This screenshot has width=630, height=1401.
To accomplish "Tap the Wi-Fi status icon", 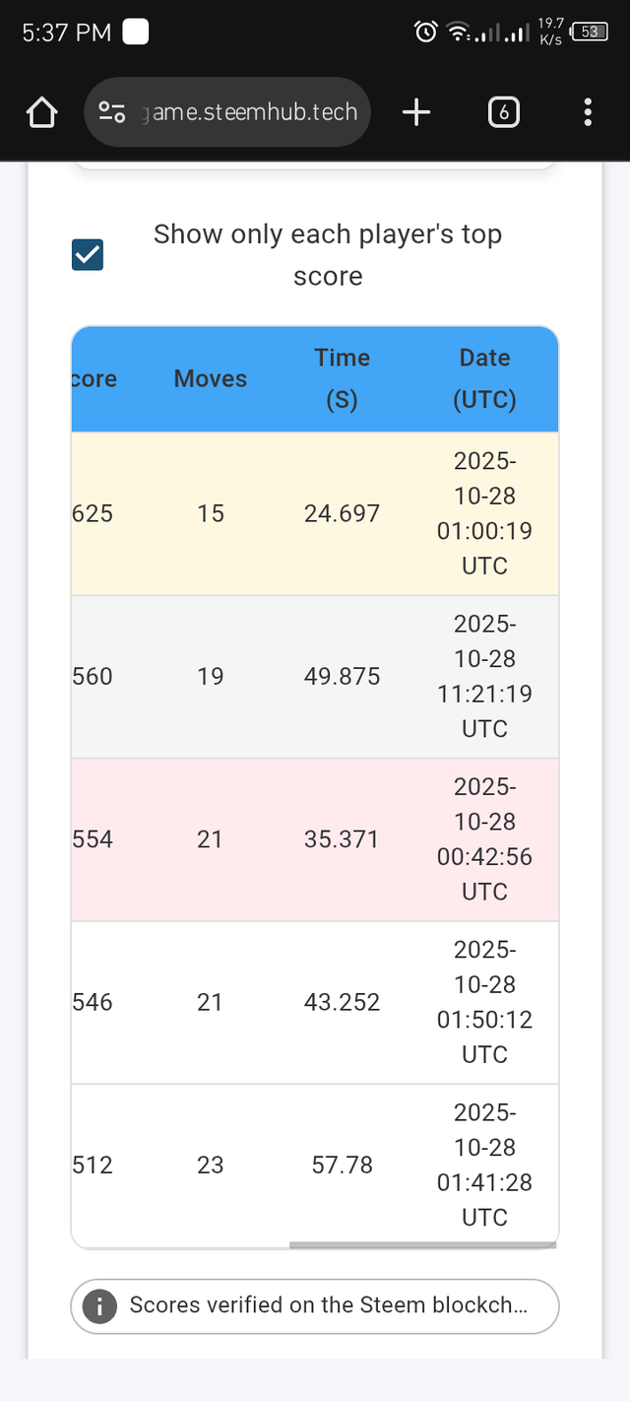I will 458,33.
